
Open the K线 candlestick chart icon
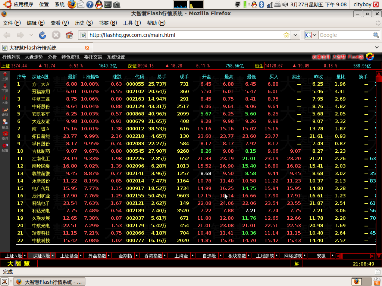5,100
